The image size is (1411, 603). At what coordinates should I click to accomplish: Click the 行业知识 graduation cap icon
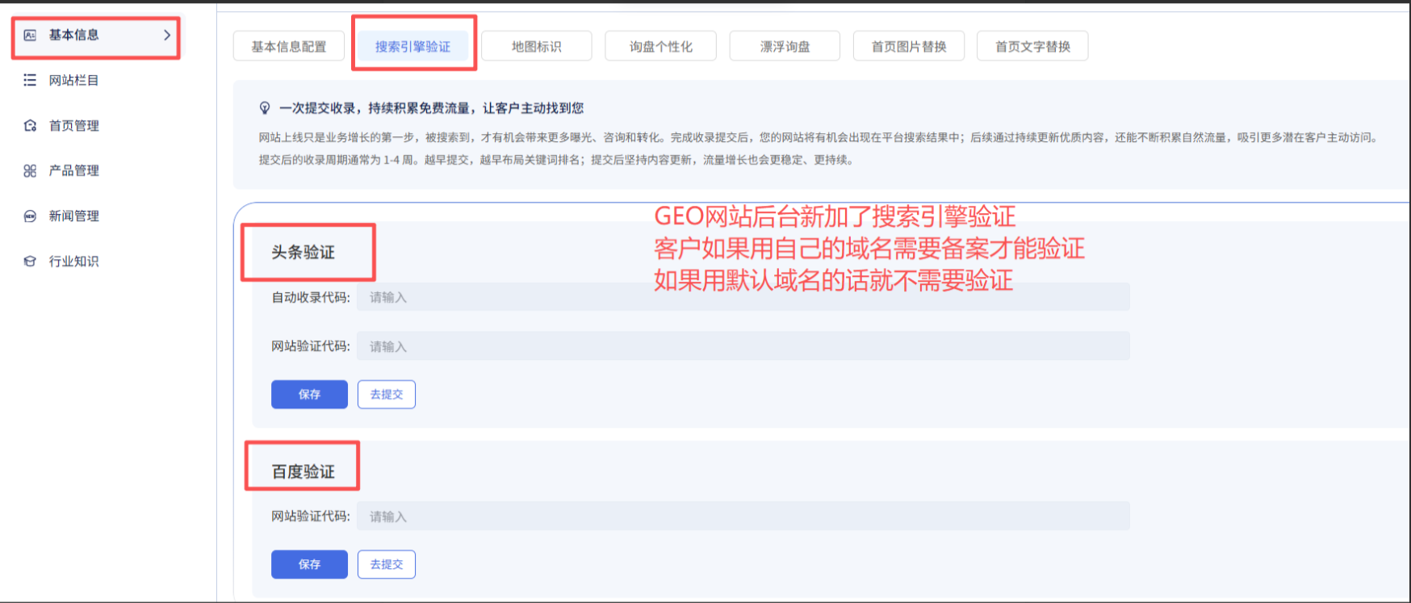pos(30,261)
